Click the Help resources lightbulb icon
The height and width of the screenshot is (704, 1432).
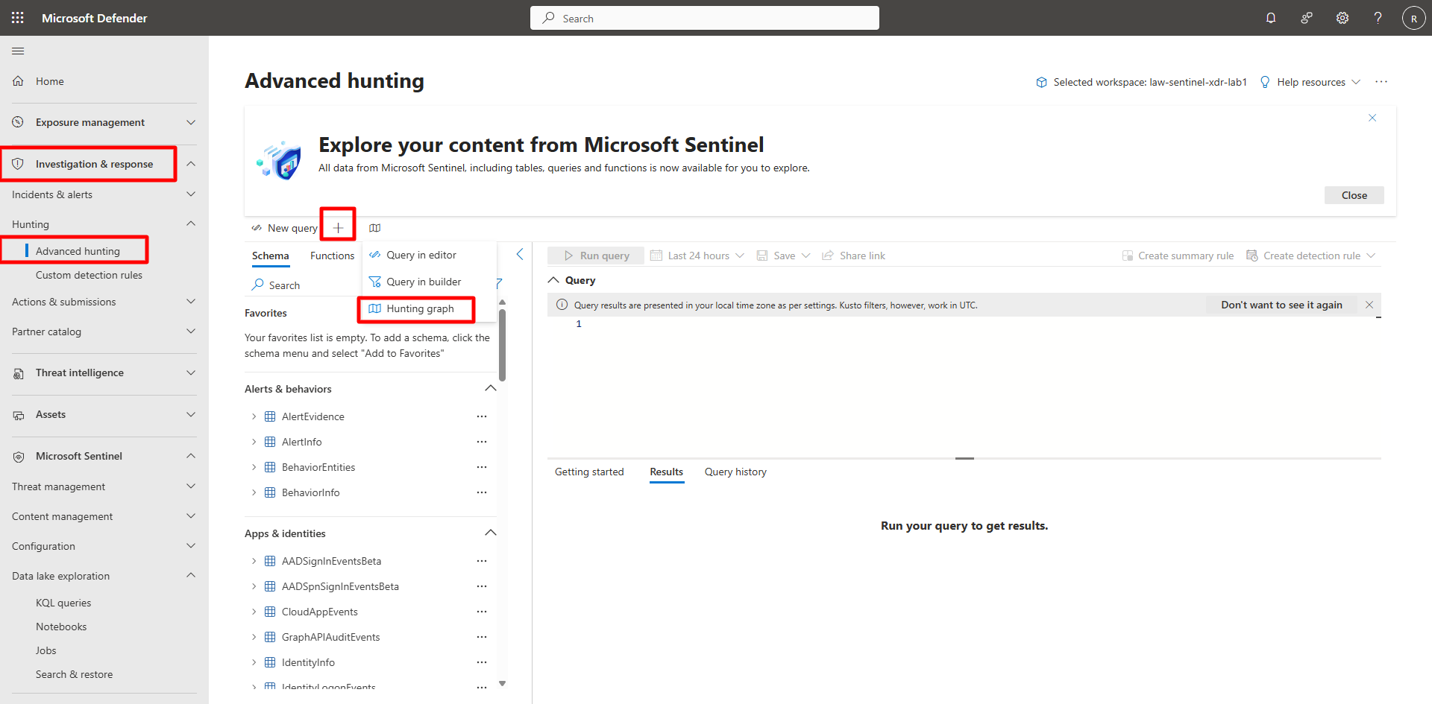[x=1265, y=82]
